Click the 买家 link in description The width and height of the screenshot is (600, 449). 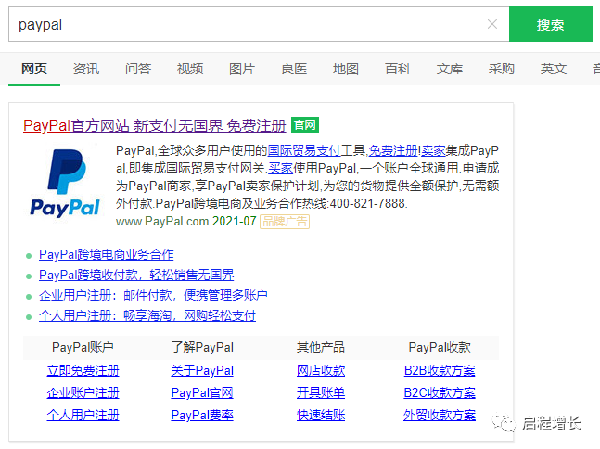point(280,169)
